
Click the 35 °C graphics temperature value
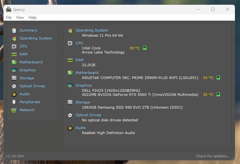[208, 95]
